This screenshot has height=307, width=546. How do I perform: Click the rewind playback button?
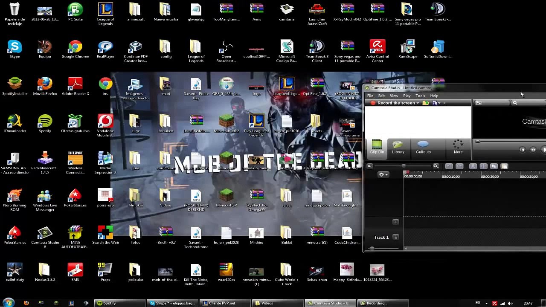(x=533, y=150)
